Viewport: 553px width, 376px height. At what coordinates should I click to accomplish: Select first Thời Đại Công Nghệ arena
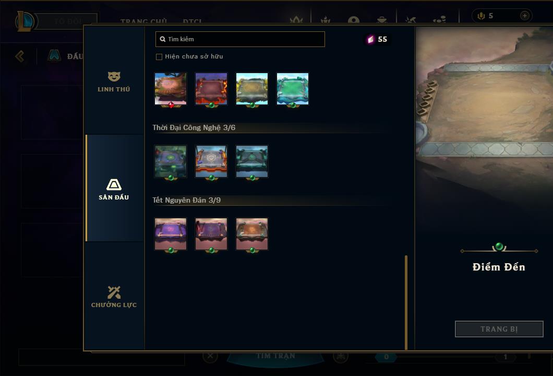171,161
